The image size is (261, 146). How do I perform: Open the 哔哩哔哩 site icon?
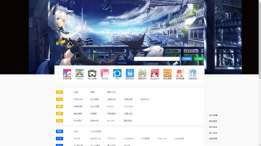[67, 73]
